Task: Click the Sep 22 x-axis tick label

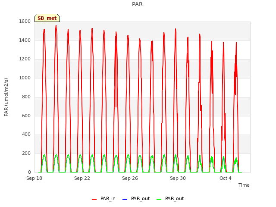Action: 82,178
